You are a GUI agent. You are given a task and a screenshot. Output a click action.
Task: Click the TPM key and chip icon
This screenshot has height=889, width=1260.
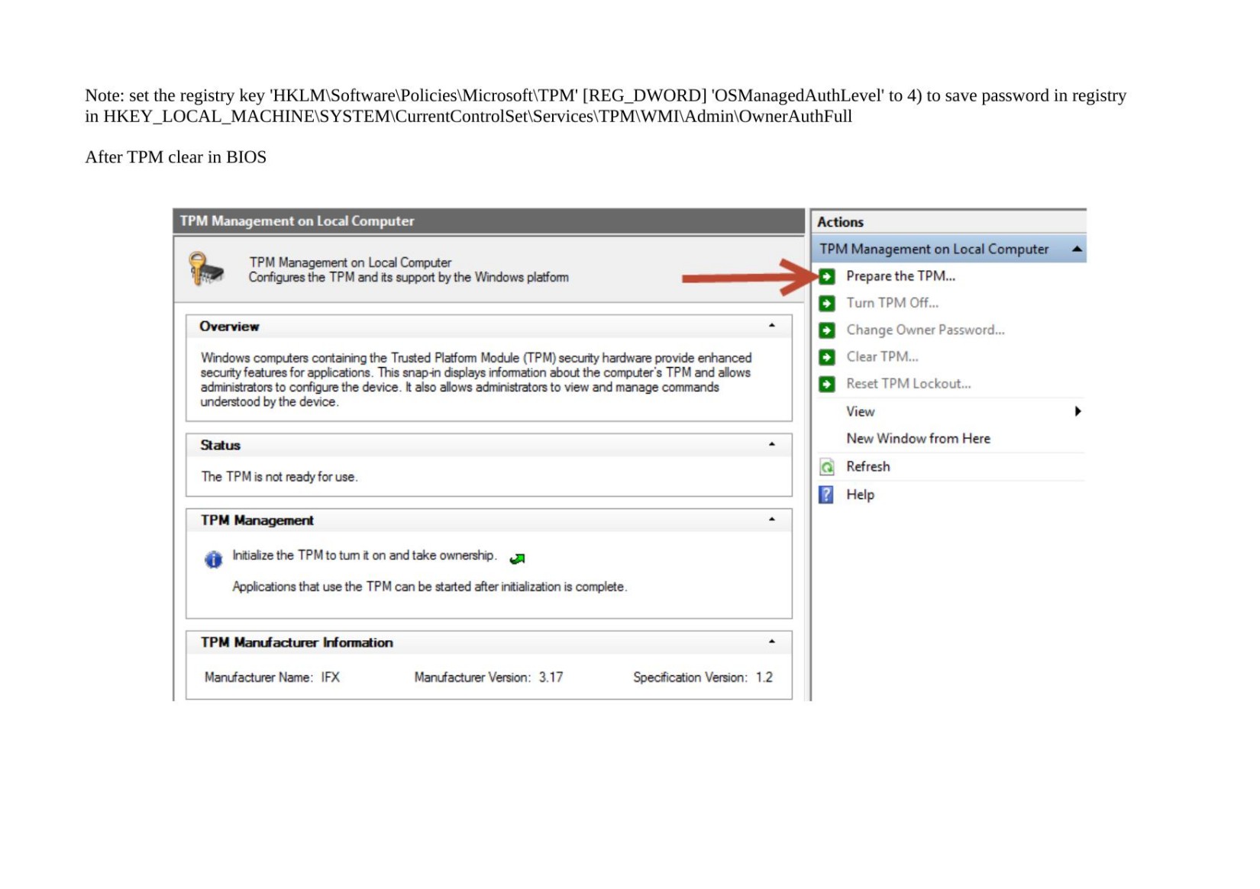[205, 269]
